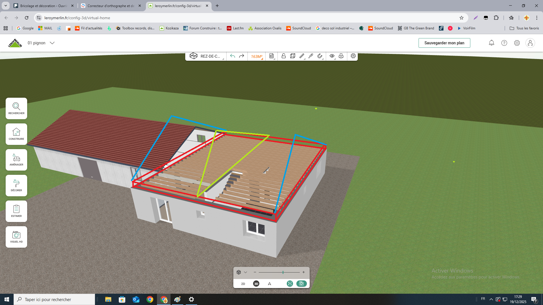Expand the cube view mode chevron
543x305 pixels.
pyautogui.click(x=245, y=272)
